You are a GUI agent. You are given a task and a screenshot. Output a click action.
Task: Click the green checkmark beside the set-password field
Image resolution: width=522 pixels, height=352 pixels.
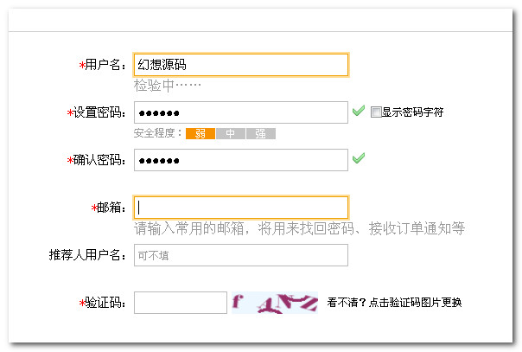358,112
